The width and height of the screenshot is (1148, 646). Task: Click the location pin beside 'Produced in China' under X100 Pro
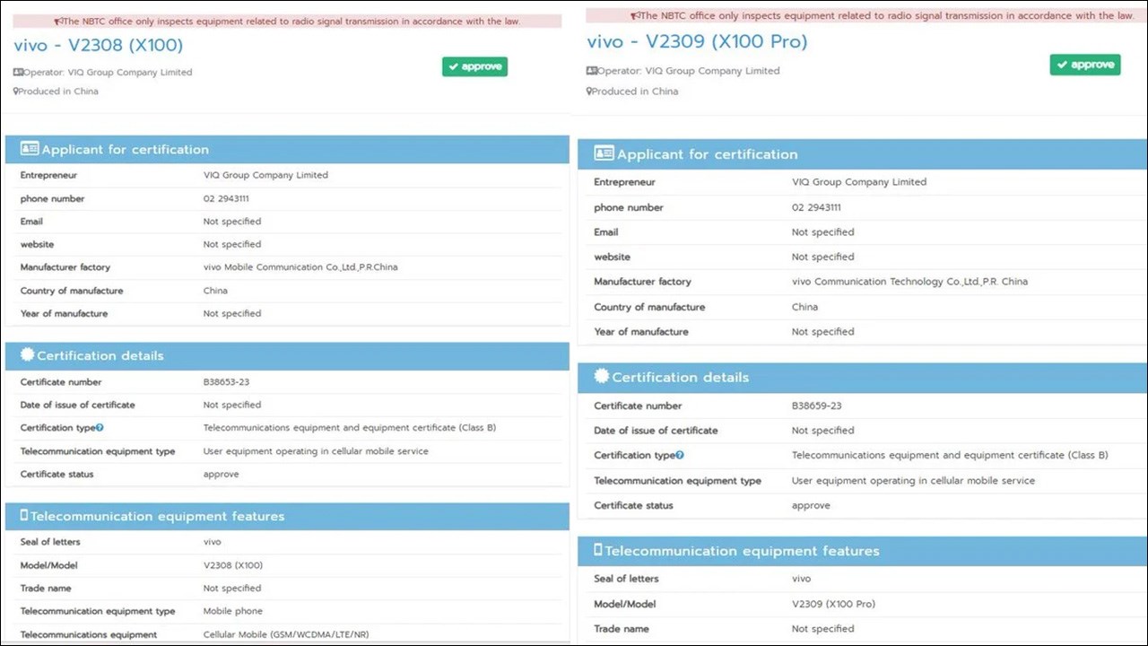click(589, 92)
